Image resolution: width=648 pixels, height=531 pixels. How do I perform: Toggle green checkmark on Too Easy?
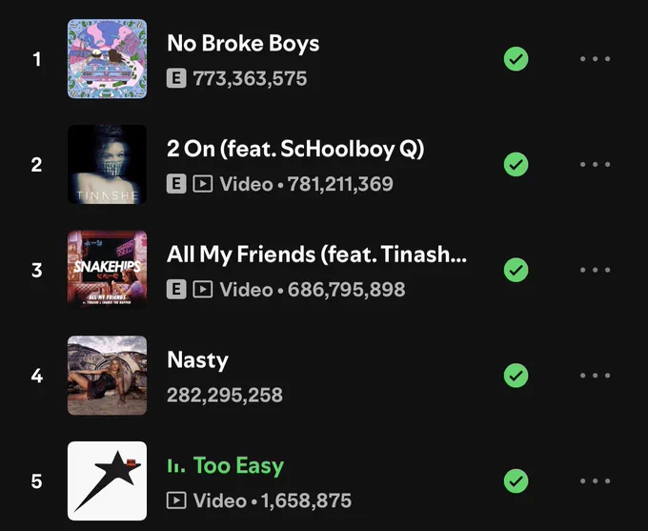point(516,480)
